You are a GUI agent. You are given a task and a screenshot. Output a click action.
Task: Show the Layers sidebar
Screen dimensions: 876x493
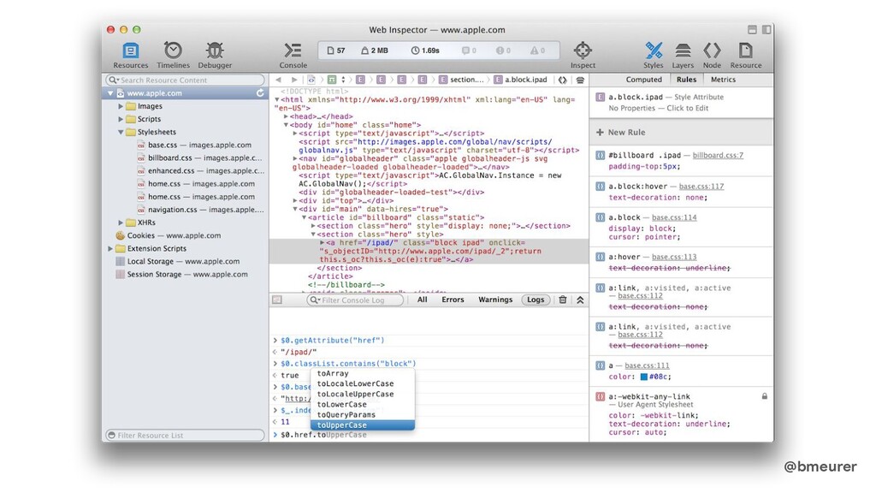[683, 56]
